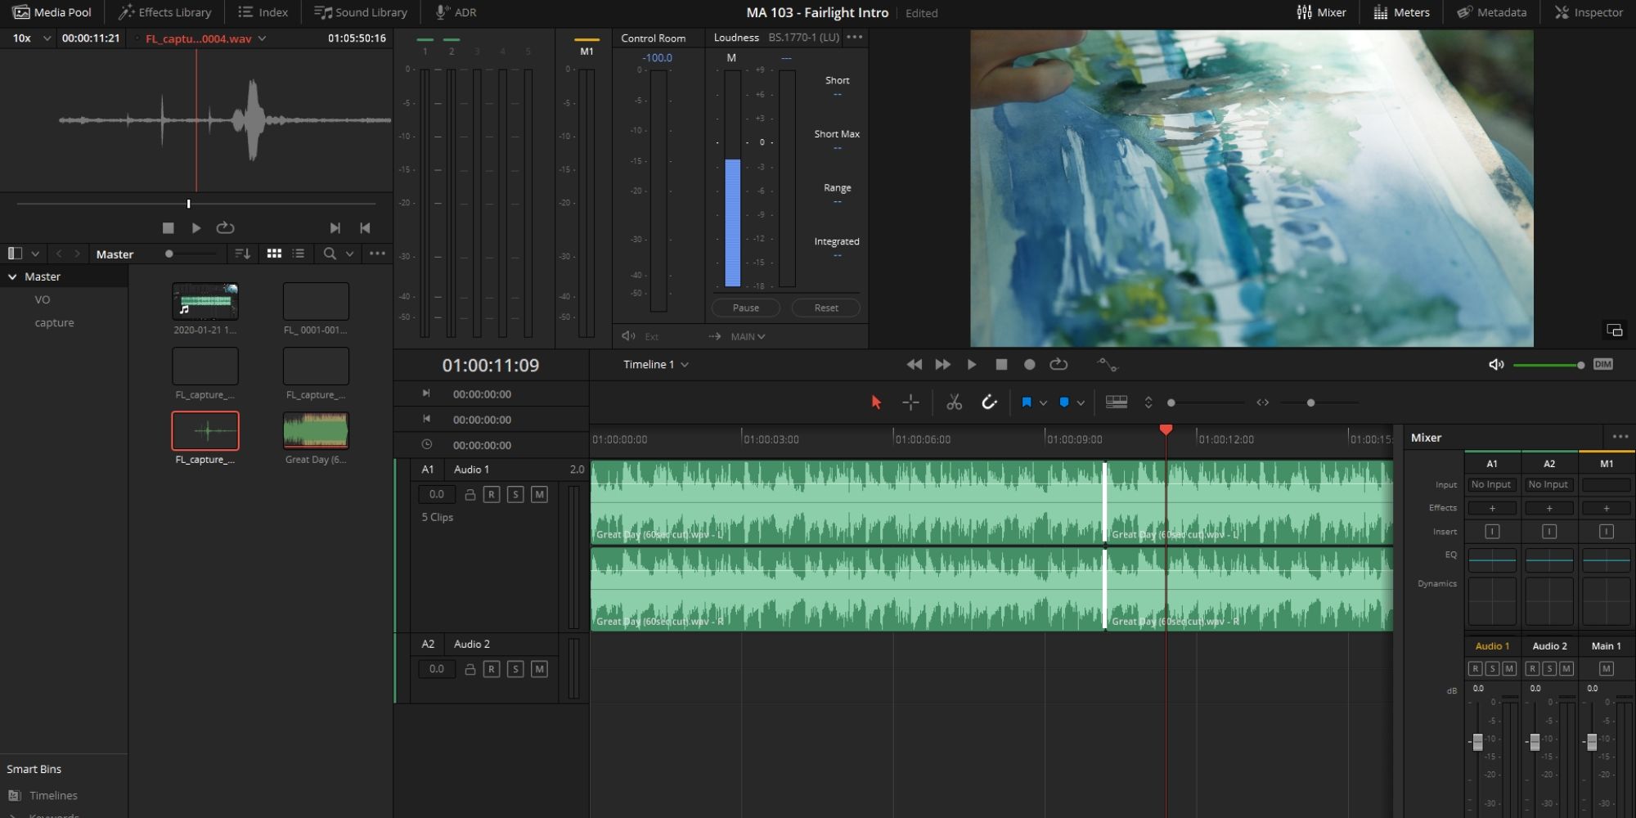Collapse the Master bin tree
1636x818 pixels.
[x=13, y=276]
